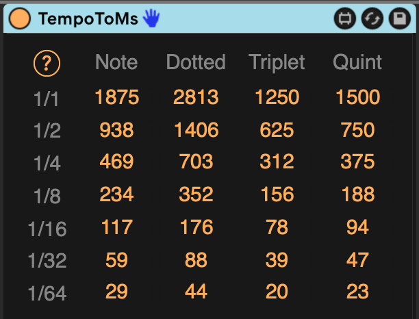Click the Quint column header

click(357, 62)
